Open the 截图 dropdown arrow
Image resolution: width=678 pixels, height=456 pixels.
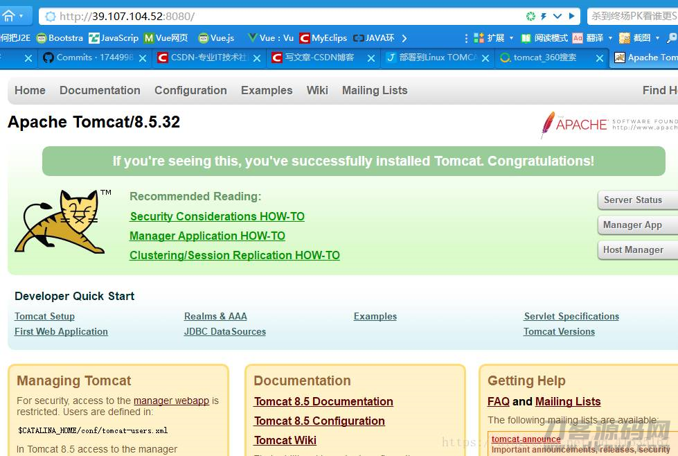657,38
